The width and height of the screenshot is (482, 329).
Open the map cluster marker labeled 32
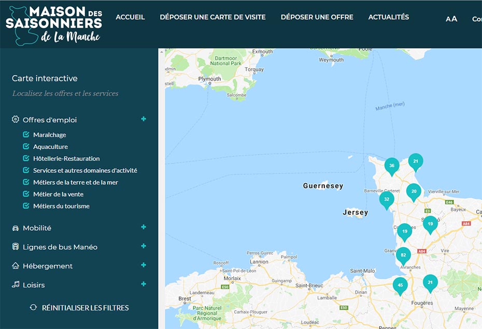point(387,200)
